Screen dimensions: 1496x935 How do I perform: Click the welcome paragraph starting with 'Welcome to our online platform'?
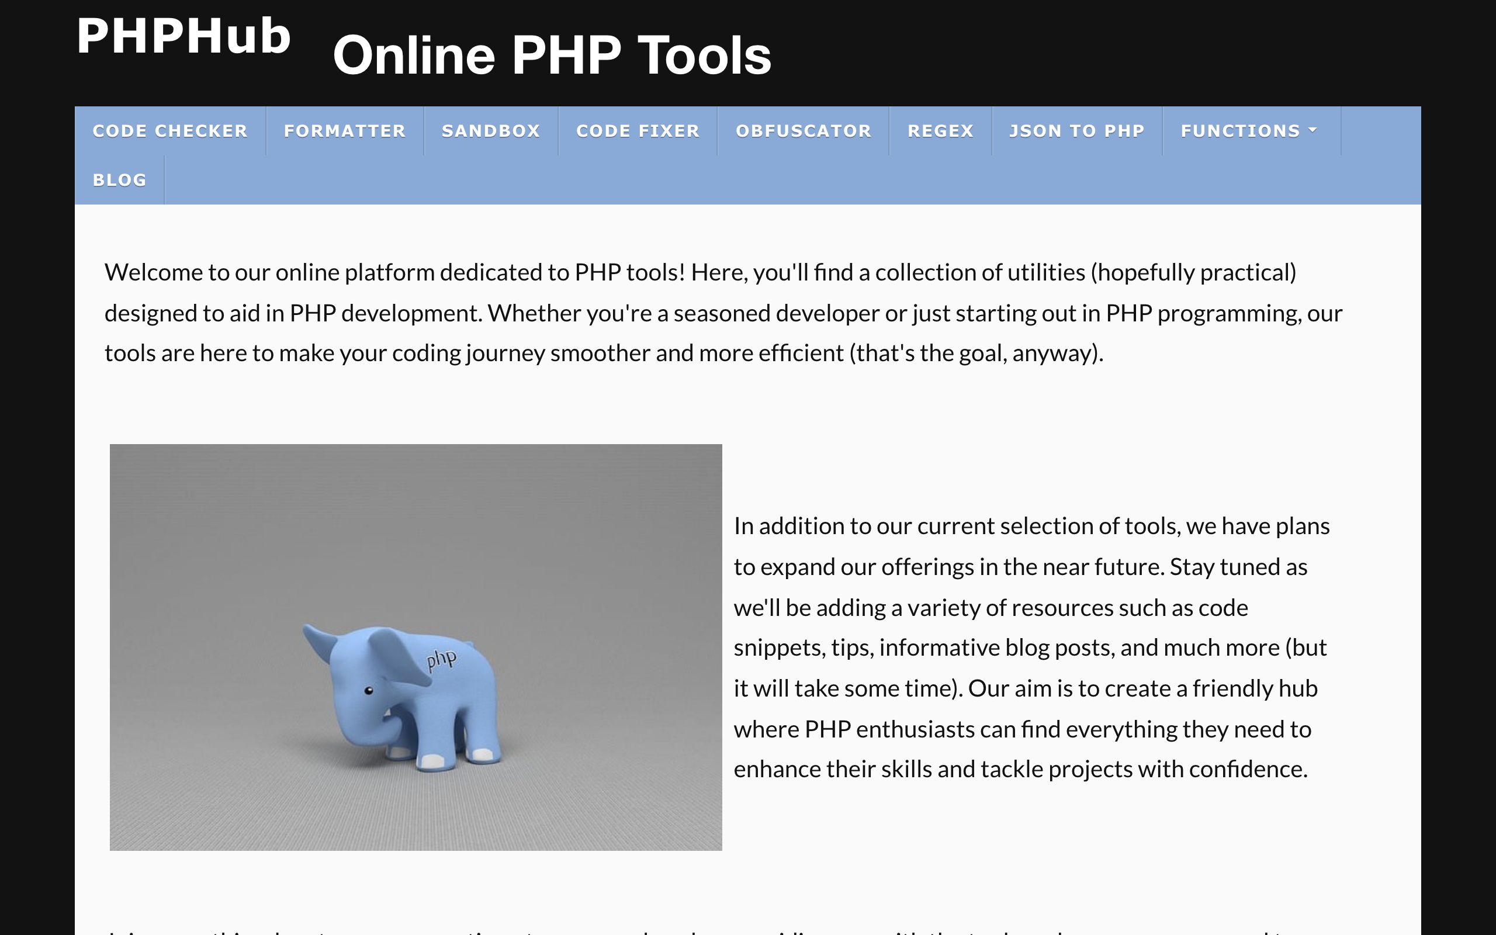[x=723, y=312]
